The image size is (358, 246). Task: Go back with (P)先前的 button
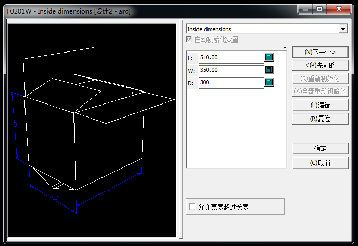(x=319, y=65)
